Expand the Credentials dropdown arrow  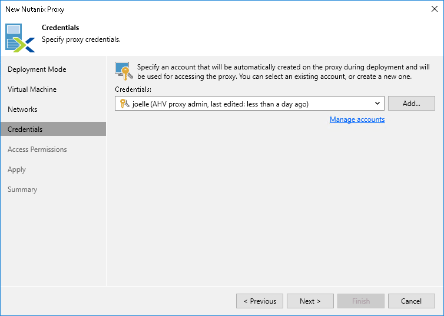pyautogui.click(x=377, y=104)
